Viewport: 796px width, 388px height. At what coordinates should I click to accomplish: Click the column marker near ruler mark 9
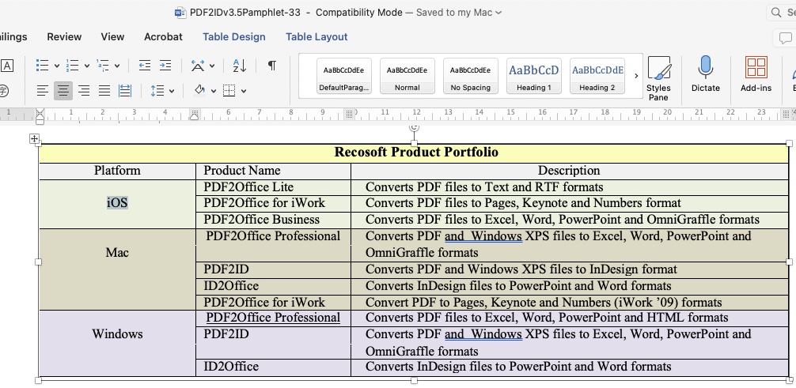[349, 113]
